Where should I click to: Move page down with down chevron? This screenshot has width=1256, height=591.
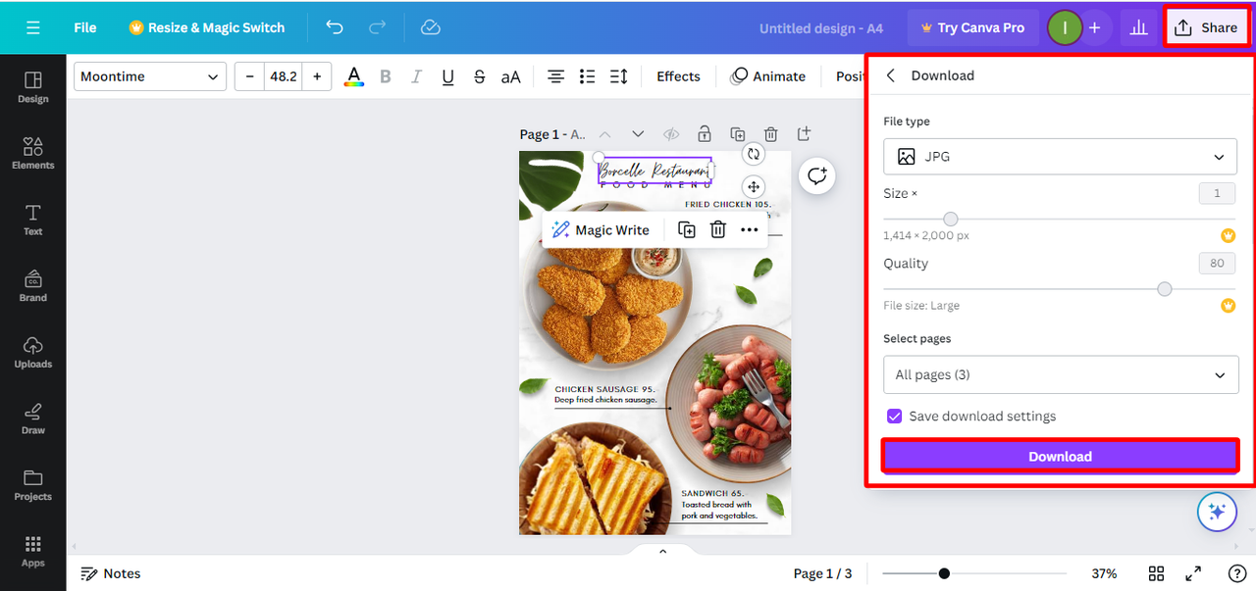point(638,134)
